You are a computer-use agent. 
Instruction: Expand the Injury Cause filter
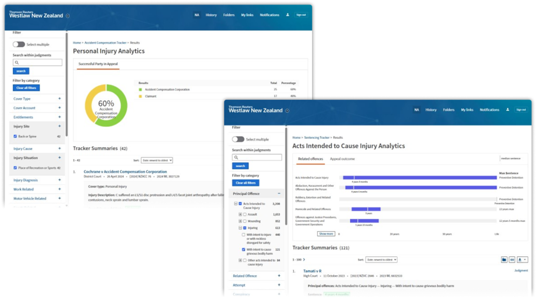coord(59,148)
